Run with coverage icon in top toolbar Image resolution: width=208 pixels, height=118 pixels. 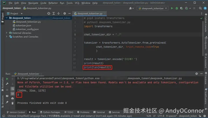click(181, 8)
